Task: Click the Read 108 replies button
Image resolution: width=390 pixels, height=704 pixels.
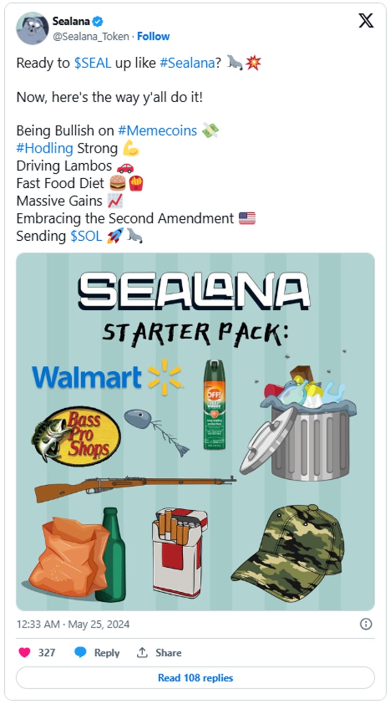Action: [x=195, y=678]
